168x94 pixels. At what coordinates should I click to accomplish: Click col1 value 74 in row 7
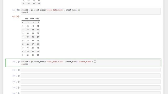(28, 48)
